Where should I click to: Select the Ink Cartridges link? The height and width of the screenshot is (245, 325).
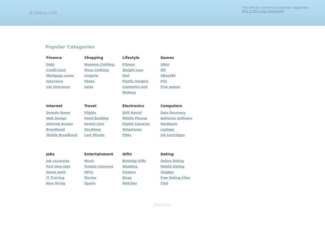[x=172, y=135]
